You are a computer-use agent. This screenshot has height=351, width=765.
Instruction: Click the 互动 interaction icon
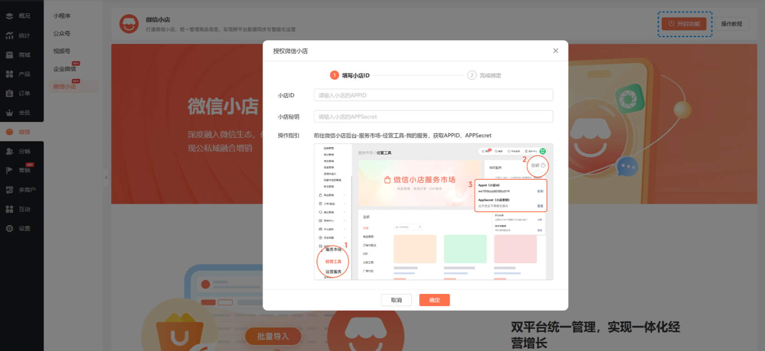[x=9, y=209]
